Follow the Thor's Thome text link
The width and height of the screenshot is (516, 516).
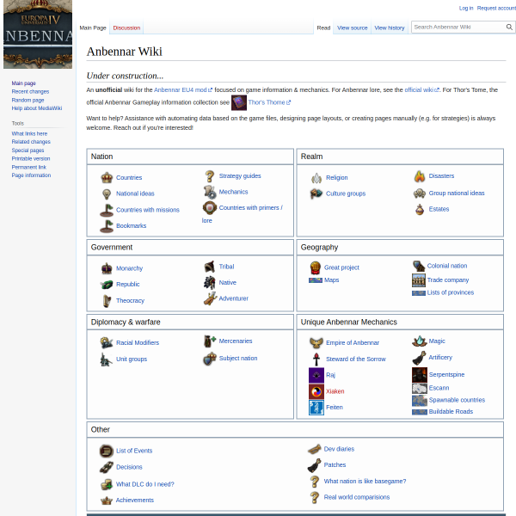(269, 102)
